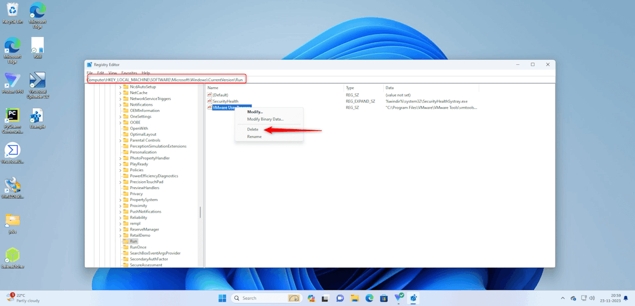Pick Modify Binary Data... menu entry
This screenshot has height=306, width=635.
point(265,119)
